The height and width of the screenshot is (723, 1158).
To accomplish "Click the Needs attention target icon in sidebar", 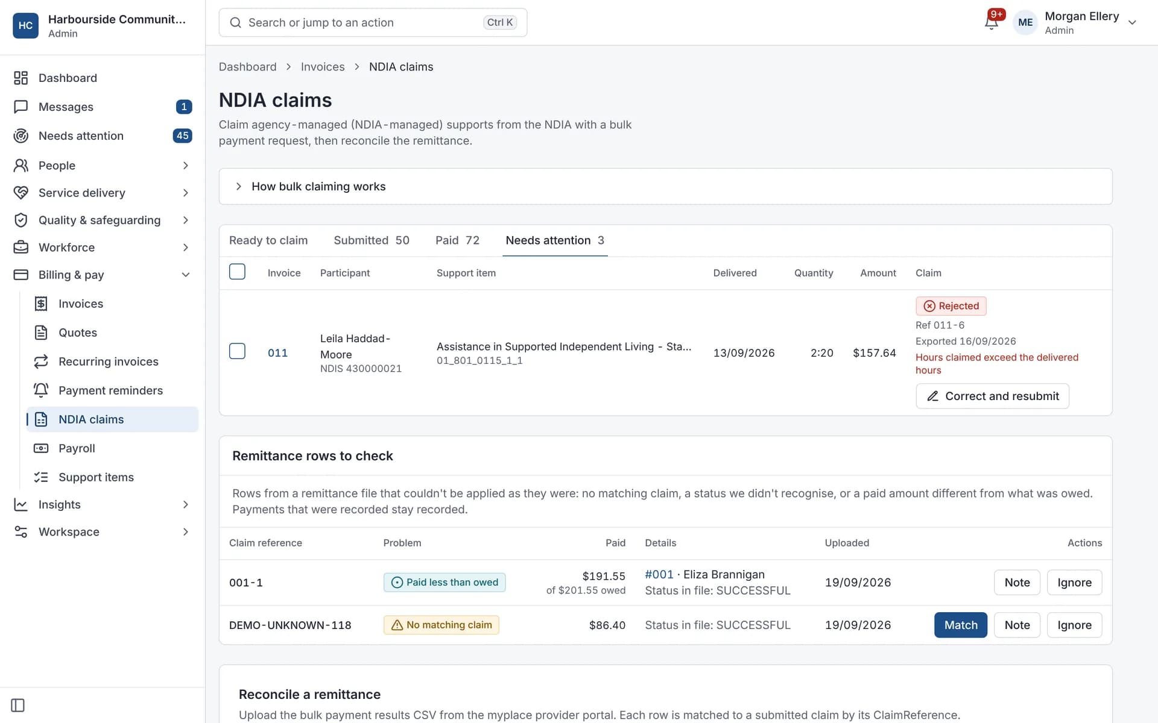I will 21,136.
